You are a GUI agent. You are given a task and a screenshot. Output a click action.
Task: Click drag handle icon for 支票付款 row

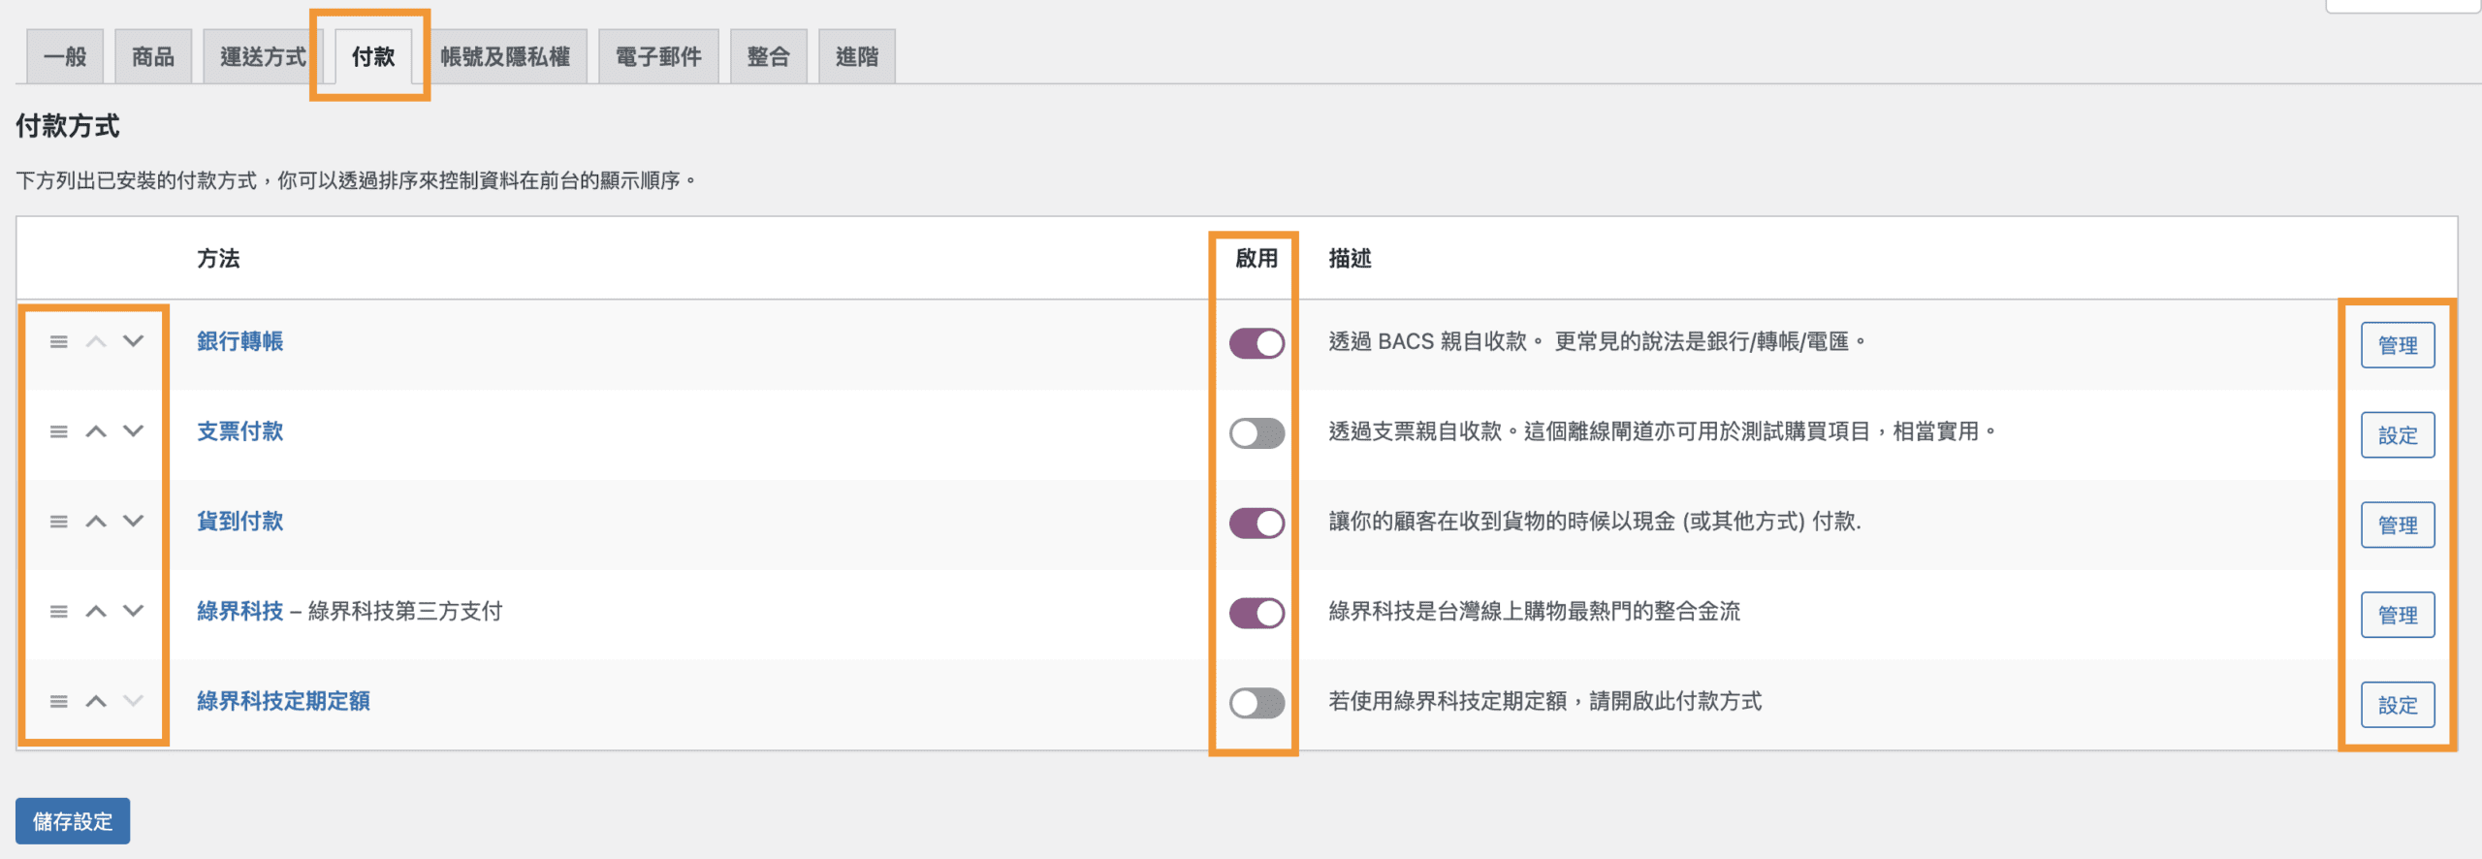pyautogui.click(x=59, y=431)
